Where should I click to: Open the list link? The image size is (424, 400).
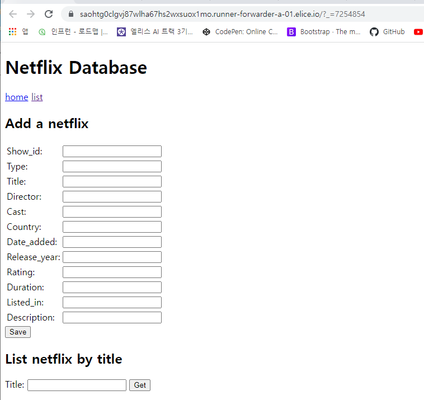point(37,97)
